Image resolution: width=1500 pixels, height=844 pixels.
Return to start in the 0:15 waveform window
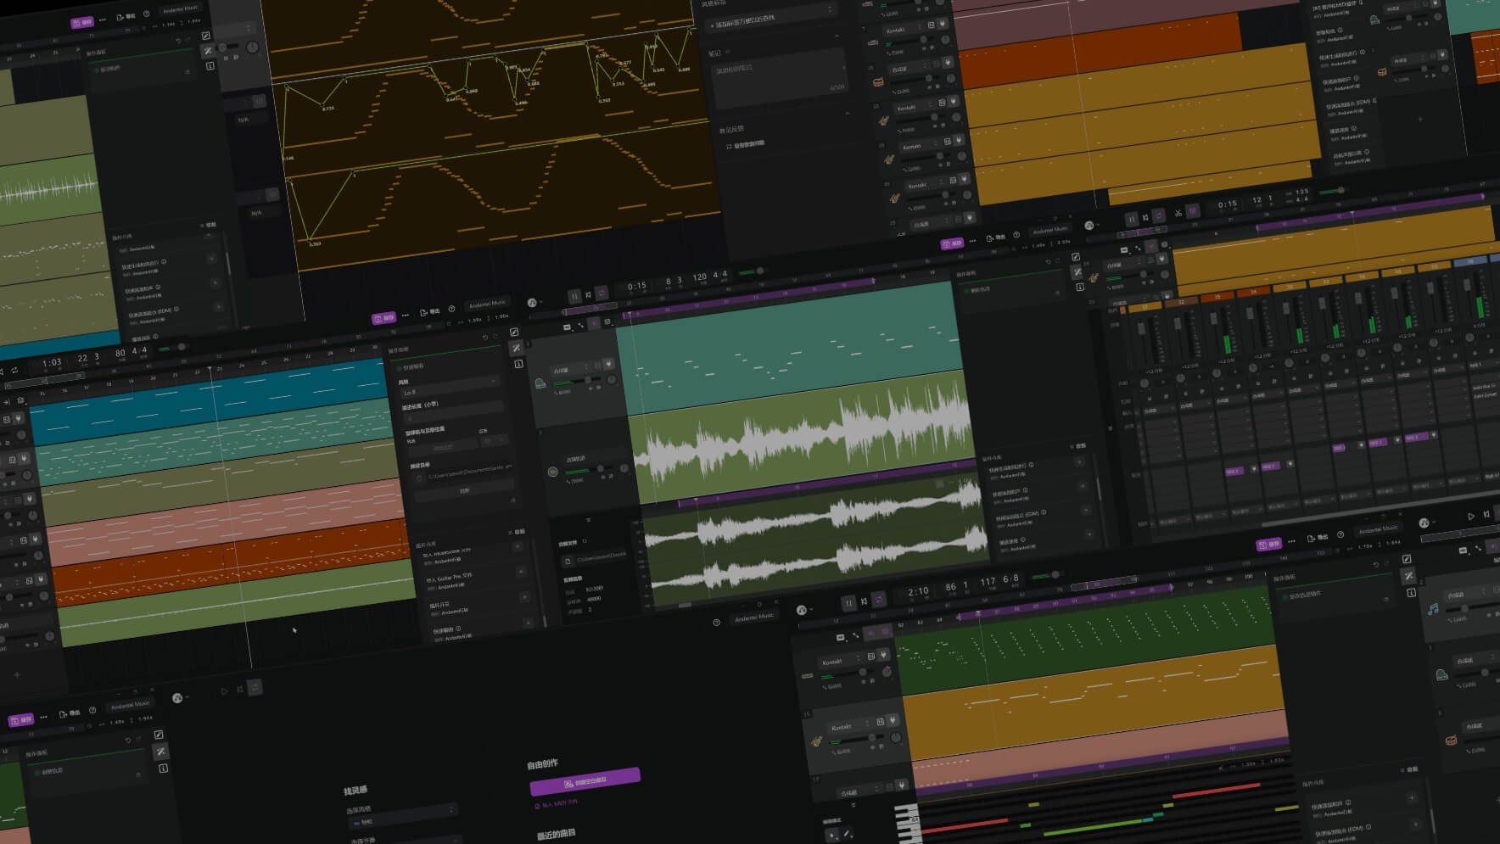[x=588, y=294]
